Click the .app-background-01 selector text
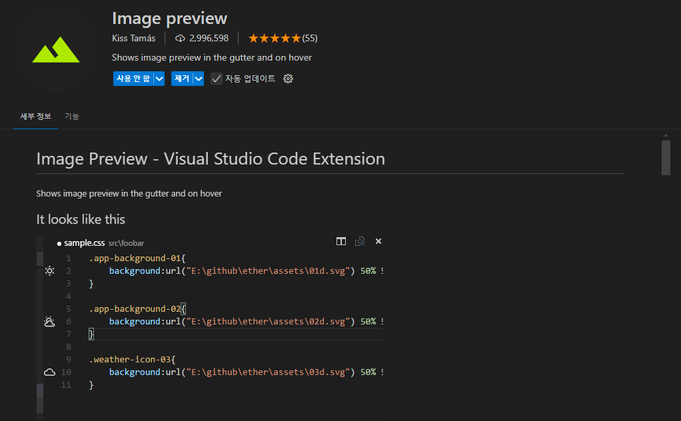Image resolution: width=681 pixels, height=421 pixels. (x=135, y=258)
